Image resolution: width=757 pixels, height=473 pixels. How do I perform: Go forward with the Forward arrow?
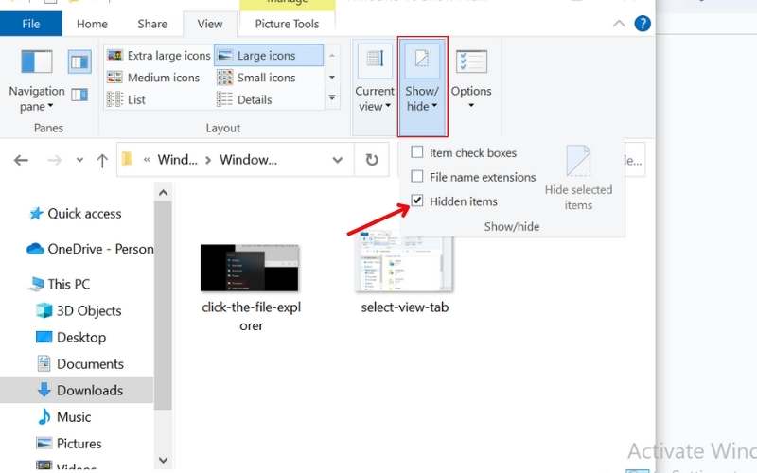(55, 160)
